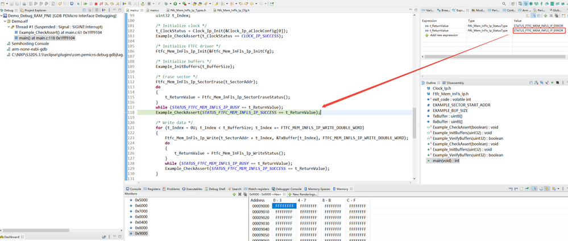Screen dimensions: 568x241
Task: Click the Open Perspective icon
Action: pos(513,3)
